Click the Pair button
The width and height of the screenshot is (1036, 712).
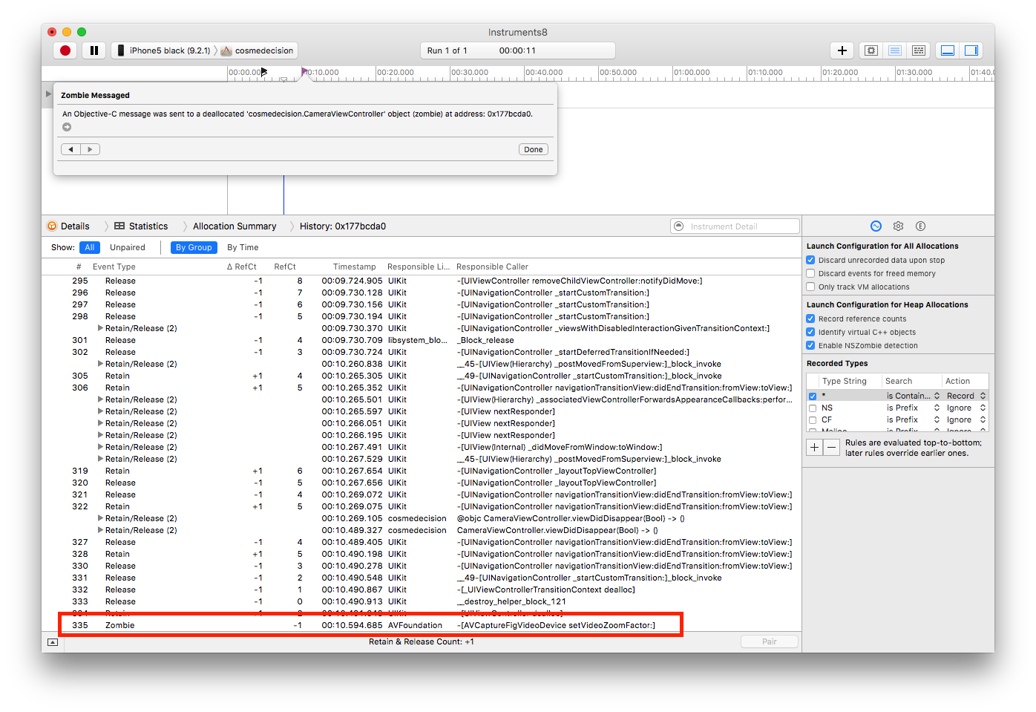click(770, 641)
